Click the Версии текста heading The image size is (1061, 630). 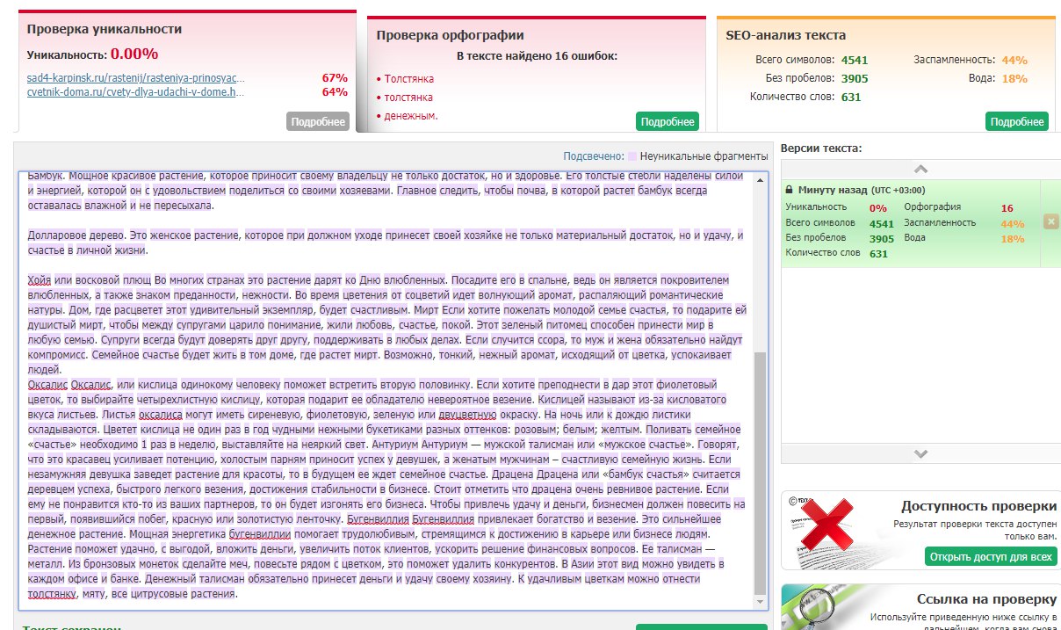821,148
